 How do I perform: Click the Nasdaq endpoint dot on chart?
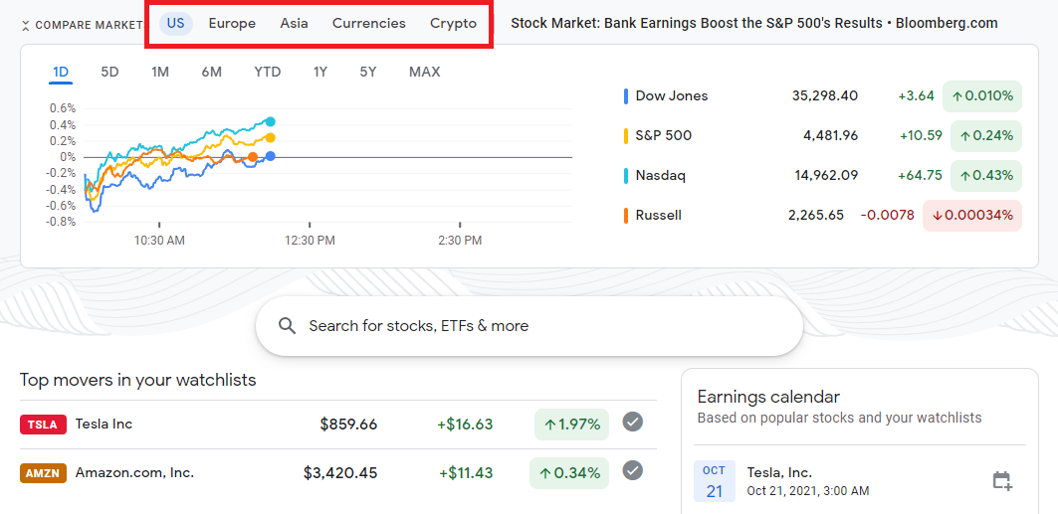(x=271, y=122)
